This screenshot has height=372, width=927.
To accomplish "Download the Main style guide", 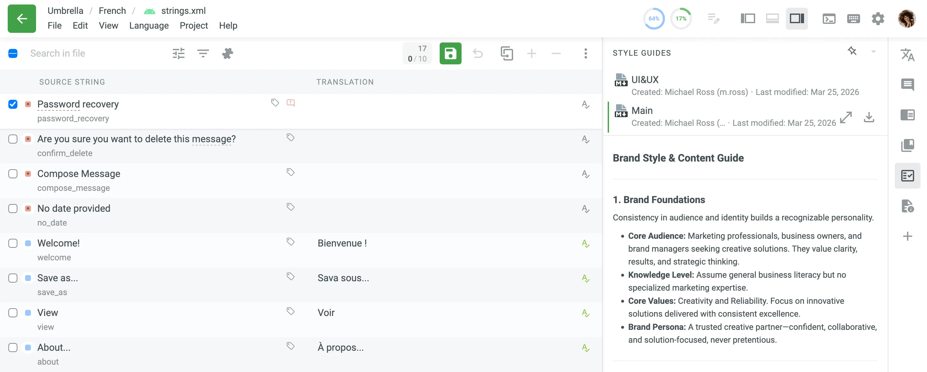I will point(869,117).
